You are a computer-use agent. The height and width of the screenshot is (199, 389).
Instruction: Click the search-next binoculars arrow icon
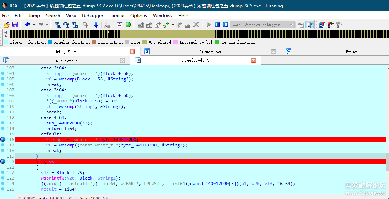point(86,25)
